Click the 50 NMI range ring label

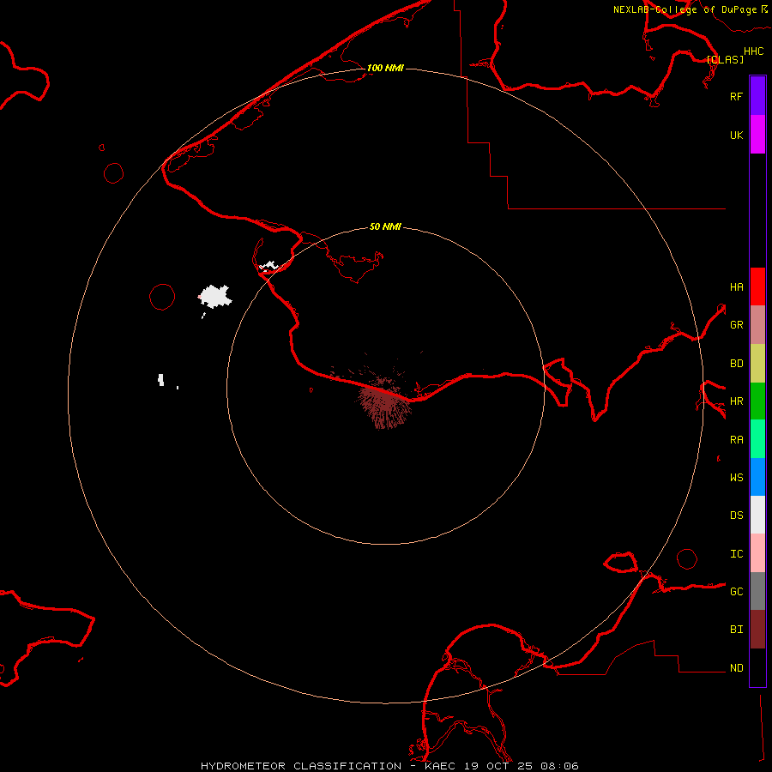[385, 226]
